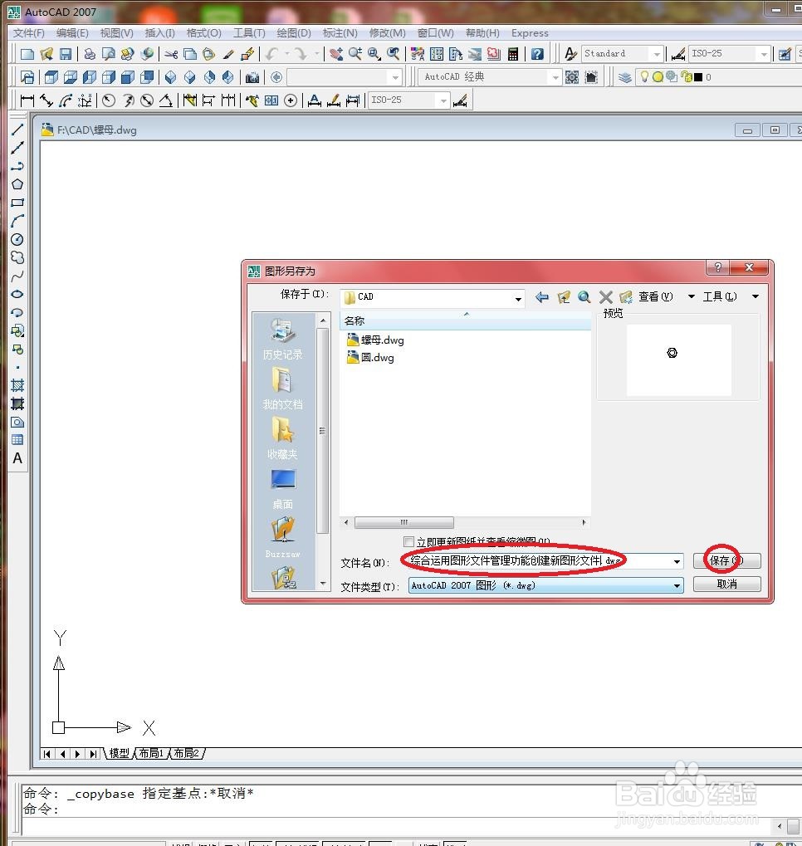Click the Help question mark icon
This screenshot has height=846, width=802.
coord(537,54)
